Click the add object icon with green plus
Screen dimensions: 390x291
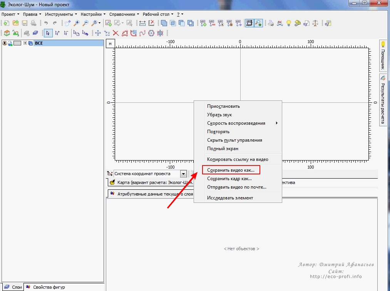[108, 23]
